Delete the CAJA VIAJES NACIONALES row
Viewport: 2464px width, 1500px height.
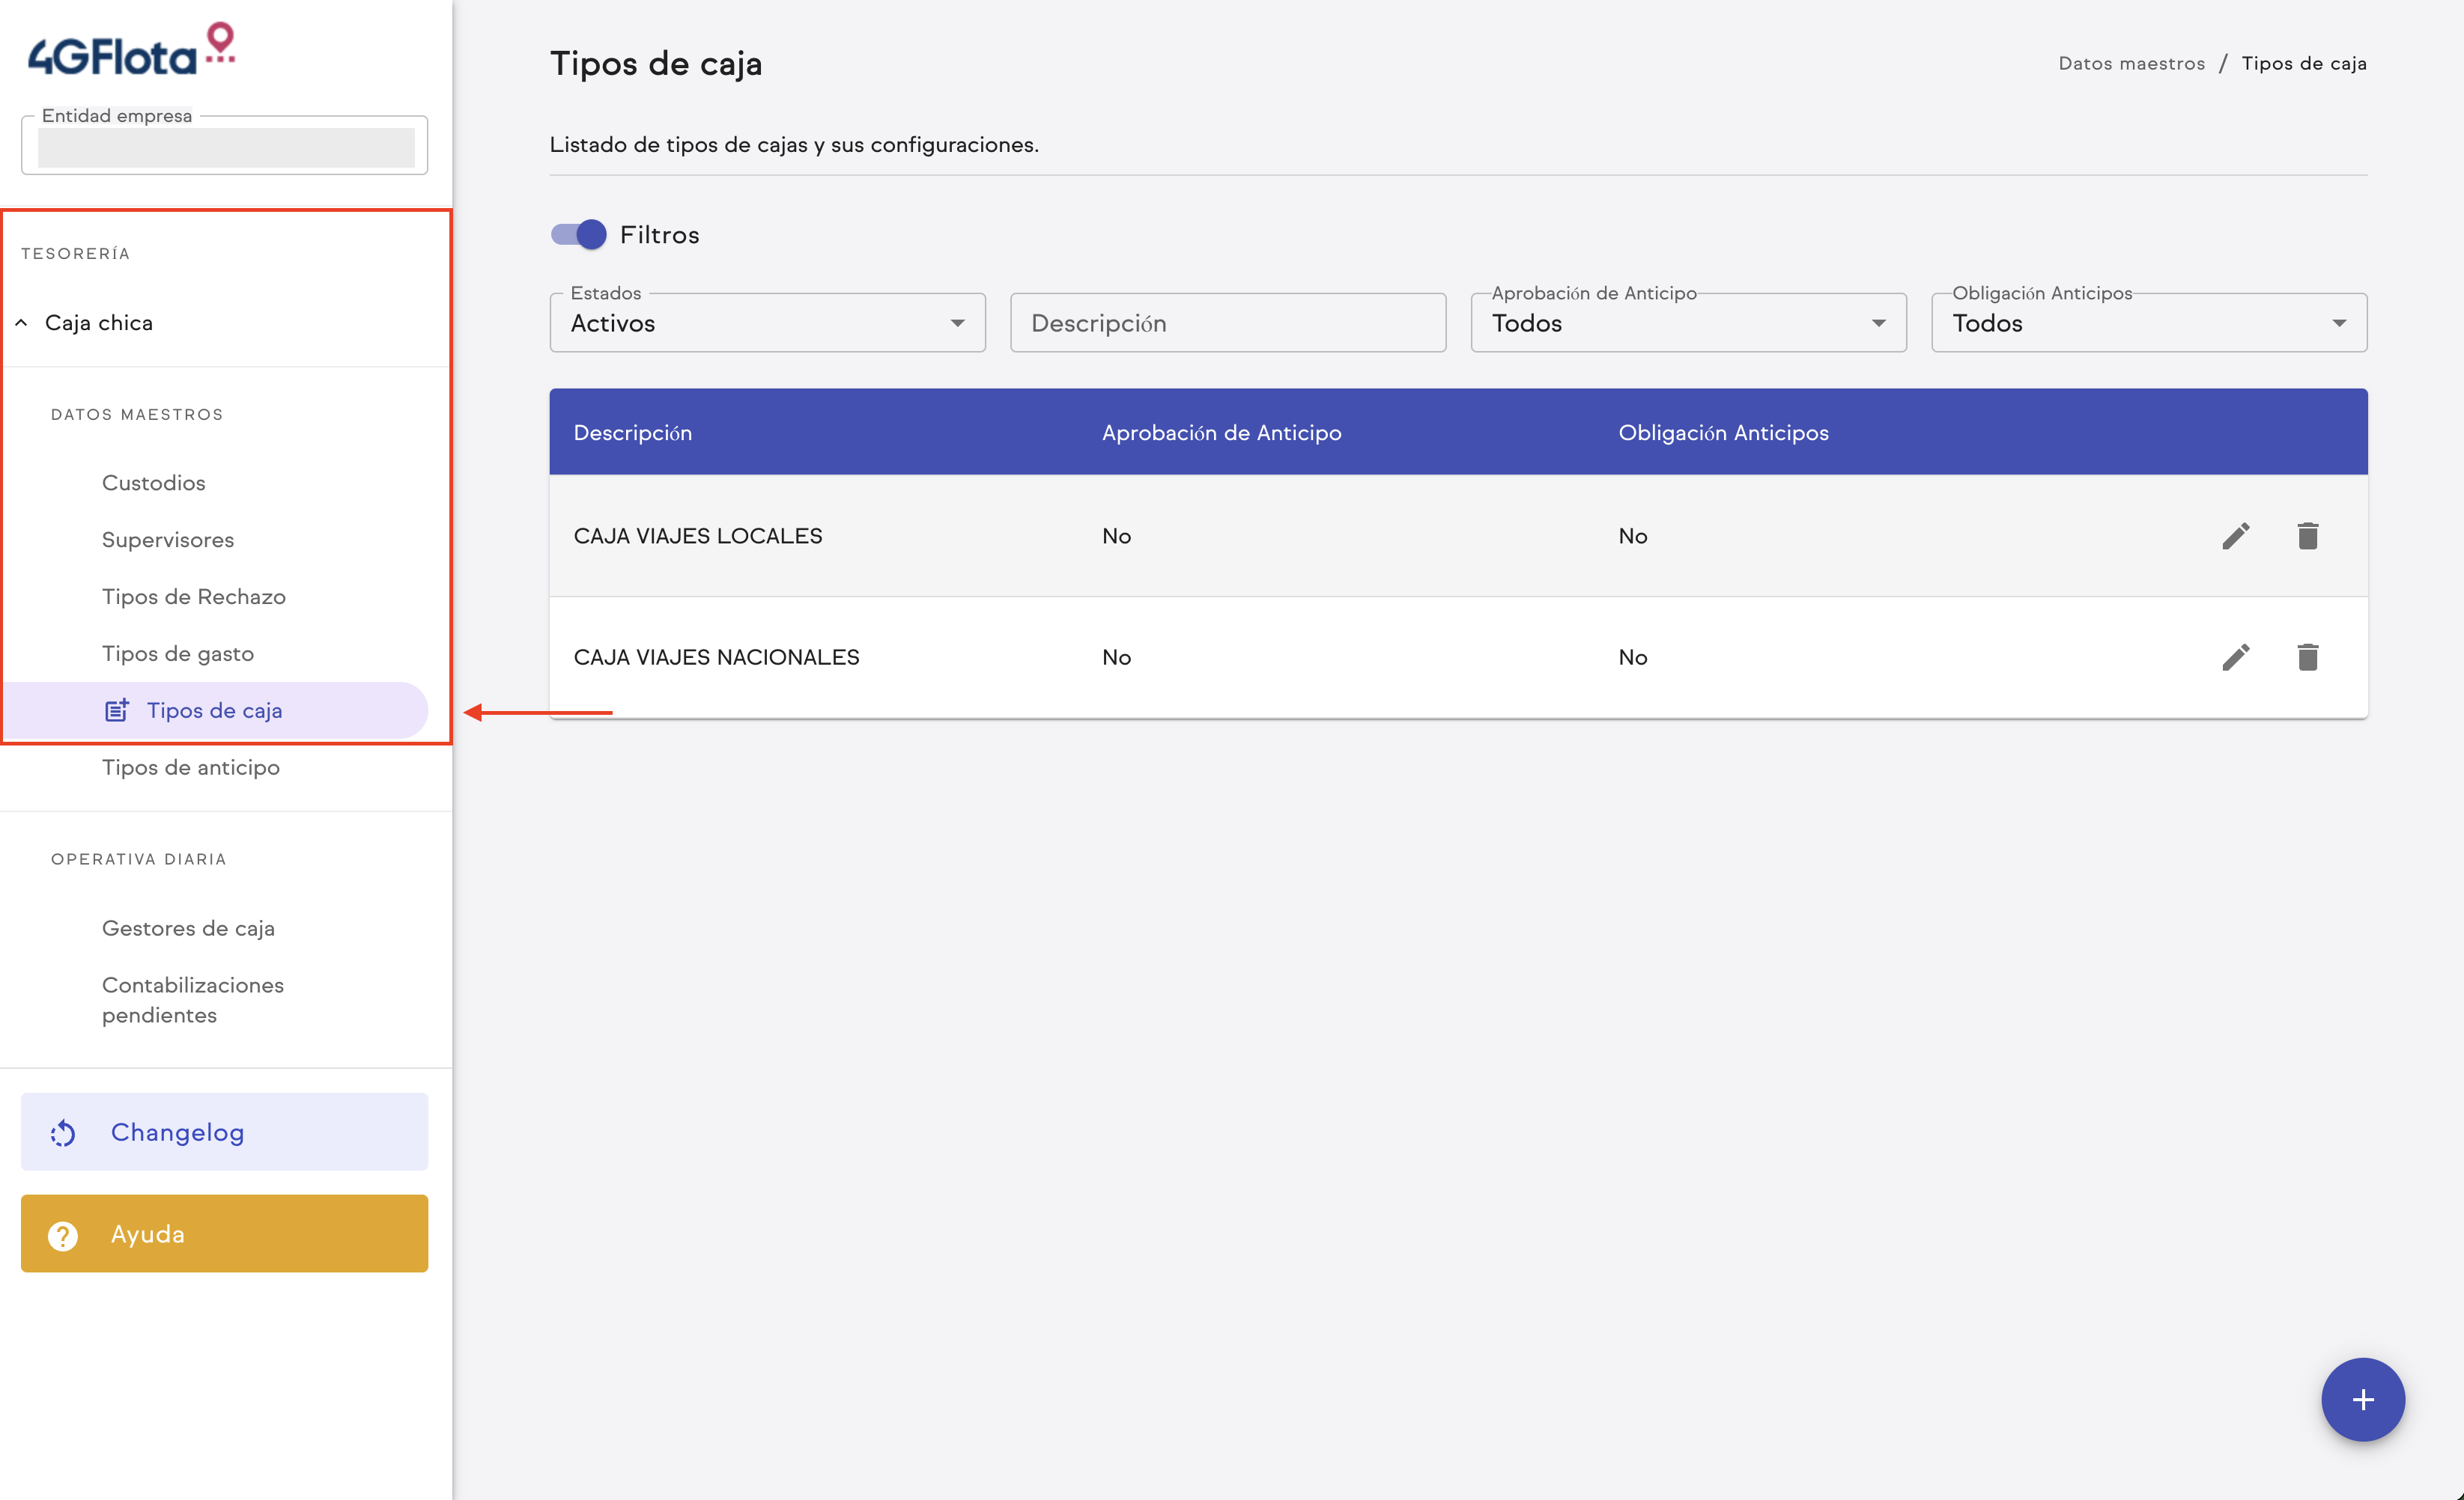pos(2307,656)
